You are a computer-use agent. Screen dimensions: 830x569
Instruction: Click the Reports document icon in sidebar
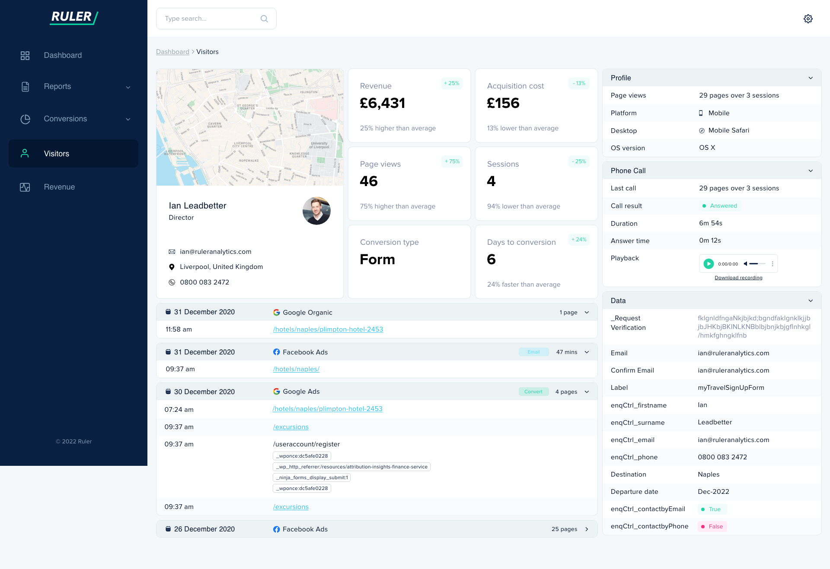(x=25, y=86)
